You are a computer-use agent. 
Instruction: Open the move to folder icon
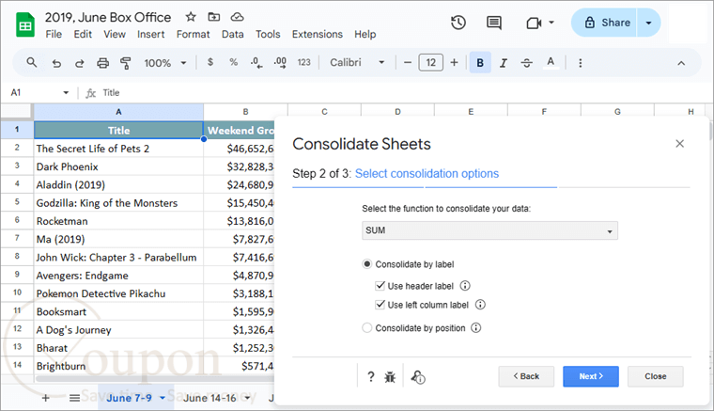[214, 17]
